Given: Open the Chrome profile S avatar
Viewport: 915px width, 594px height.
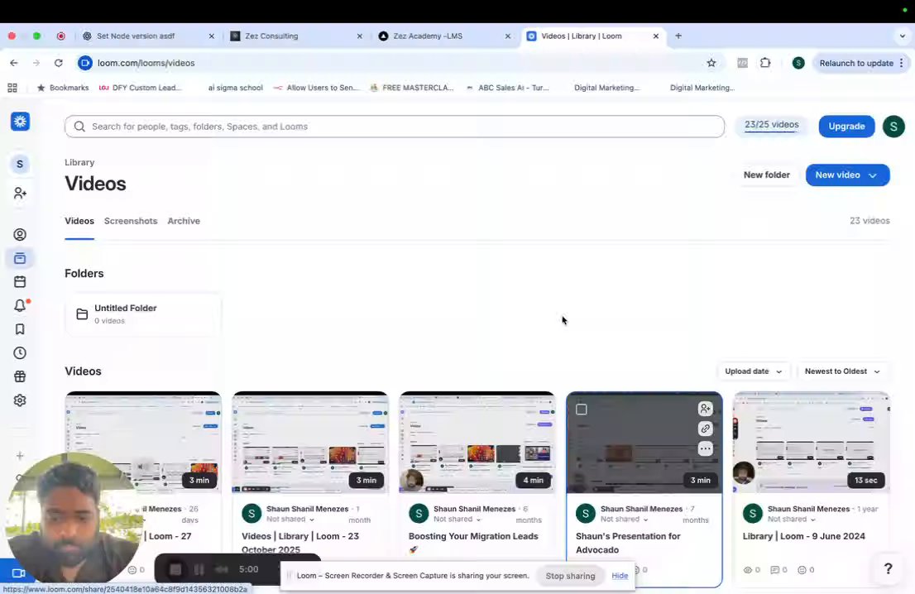Looking at the screenshot, I should 798,63.
